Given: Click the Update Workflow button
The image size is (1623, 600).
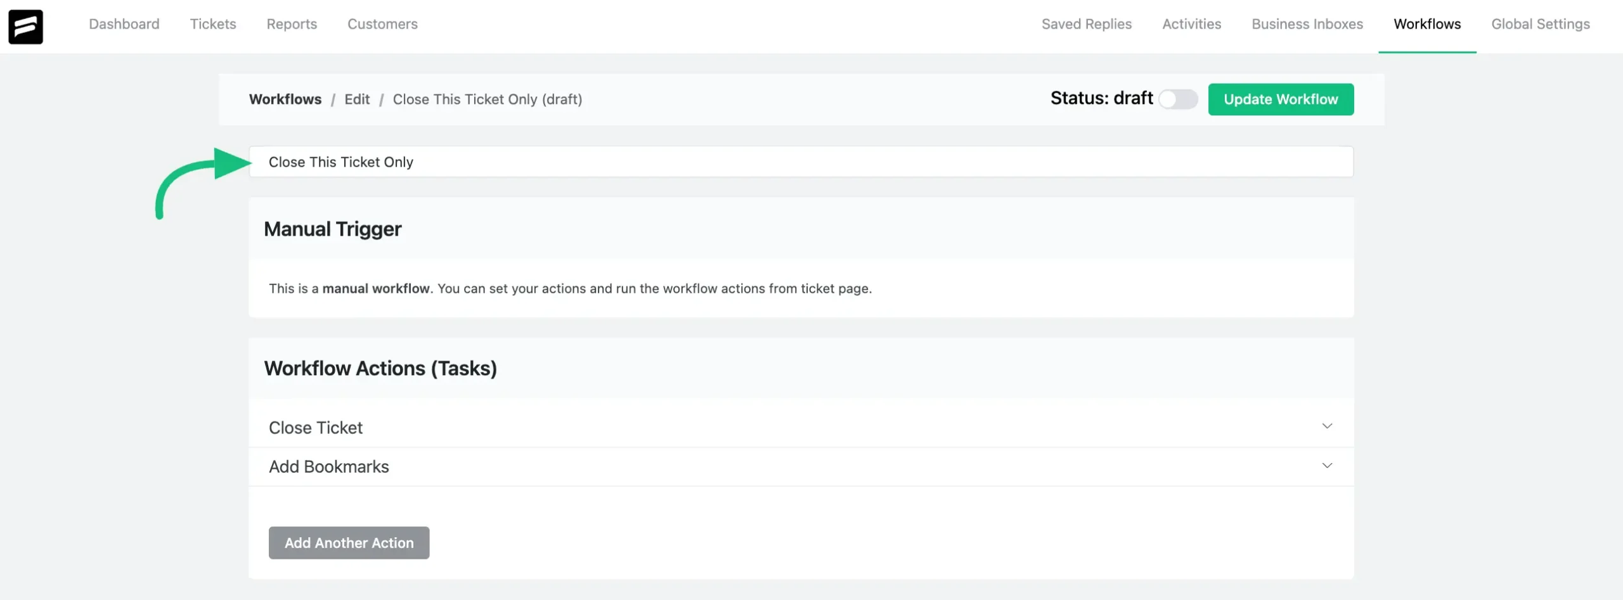Looking at the screenshot, I should point(1281,99).
